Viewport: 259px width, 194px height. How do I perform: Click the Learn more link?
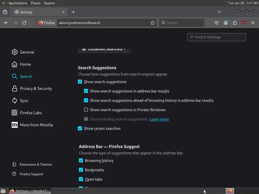159,119
